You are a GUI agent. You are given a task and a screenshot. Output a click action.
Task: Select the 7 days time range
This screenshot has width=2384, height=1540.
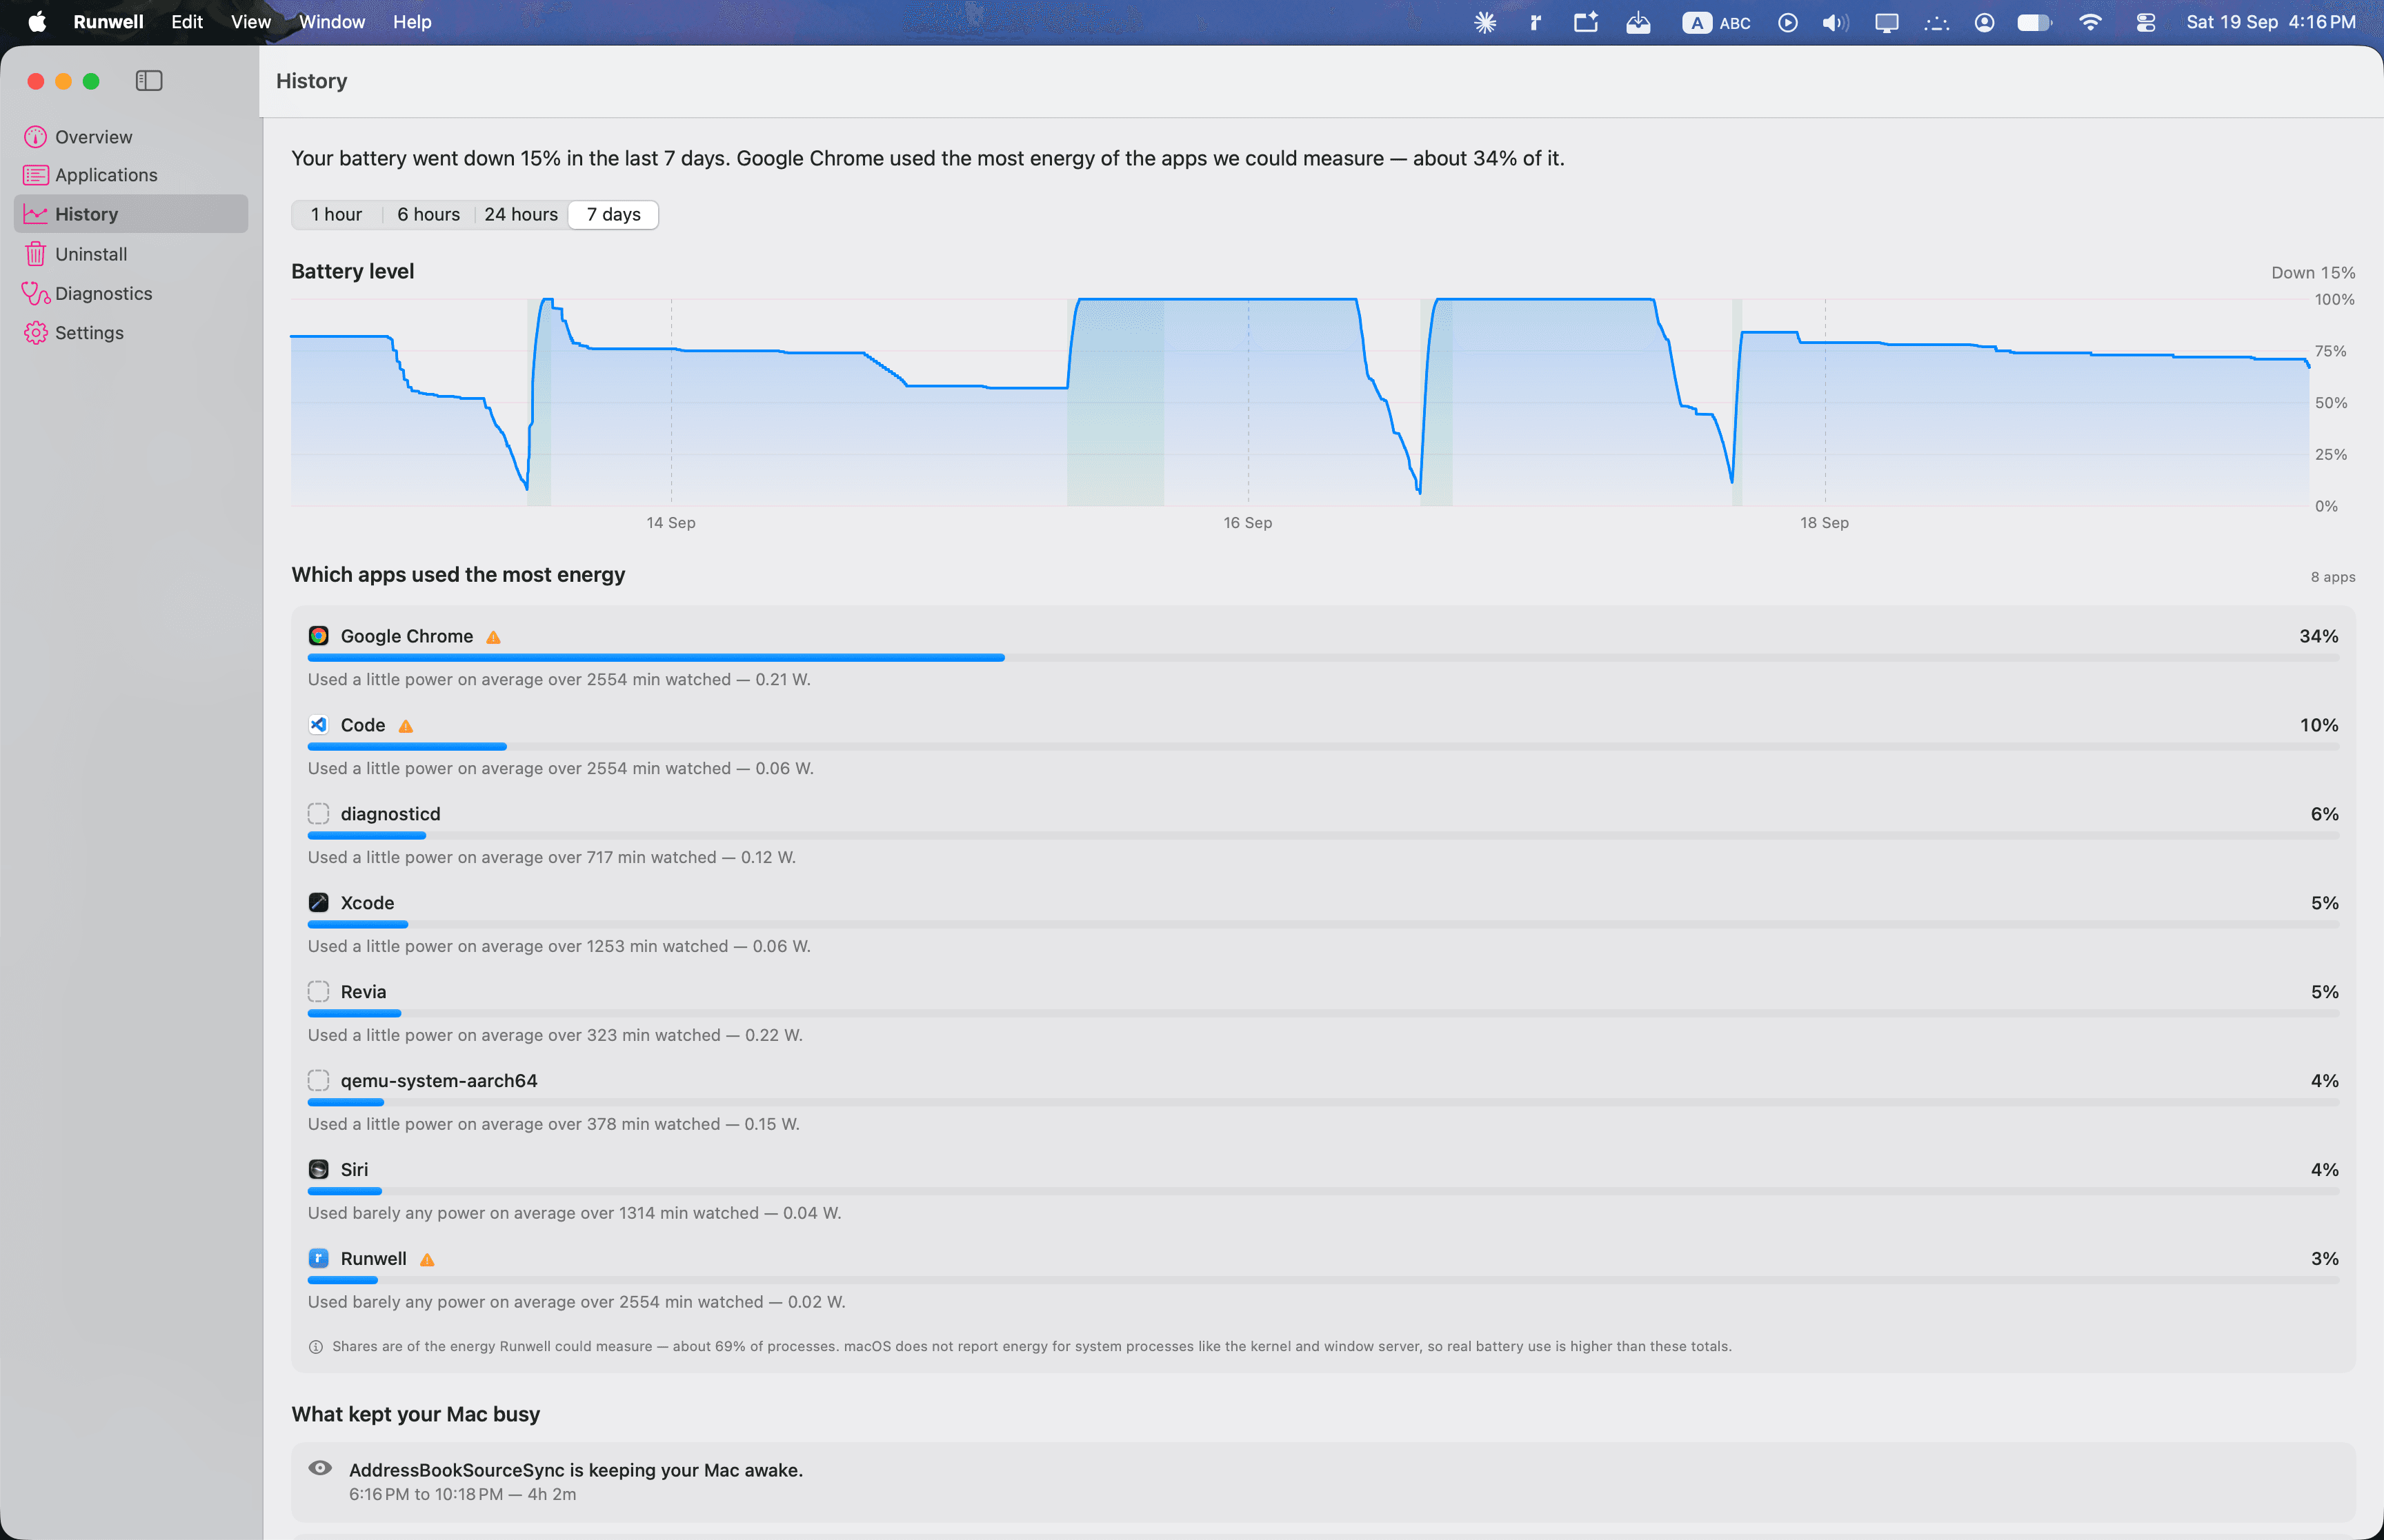(x=613, y=215)
